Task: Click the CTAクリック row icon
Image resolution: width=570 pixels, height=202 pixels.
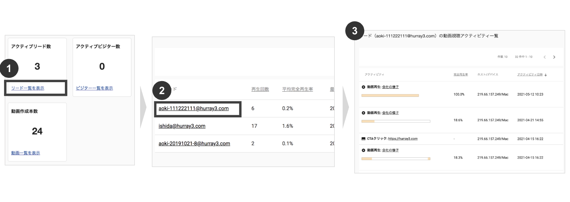Action: click(x=363, y=139)
